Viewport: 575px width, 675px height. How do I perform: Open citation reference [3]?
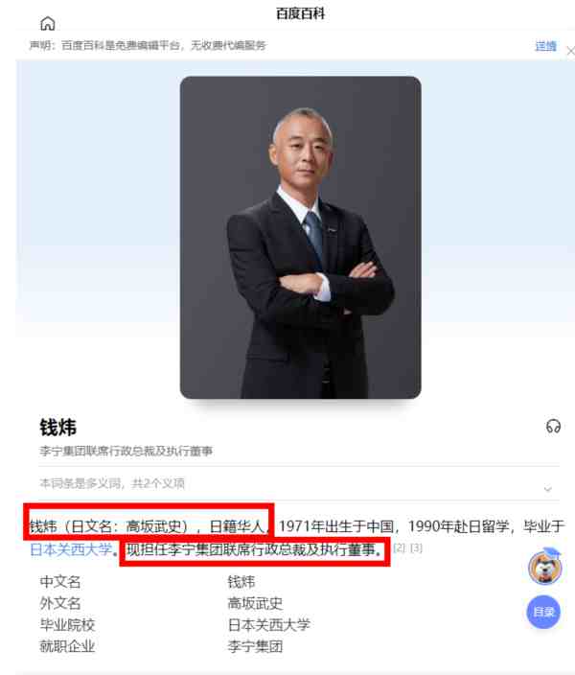click(416, 547)
